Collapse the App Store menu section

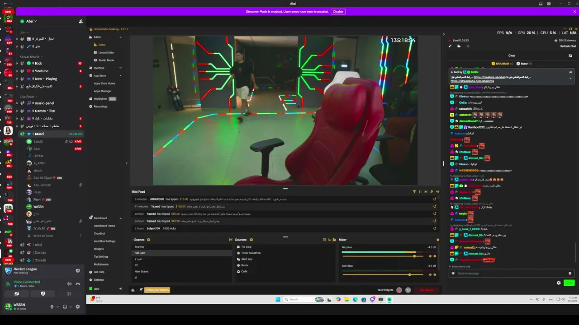coord(120,75)
